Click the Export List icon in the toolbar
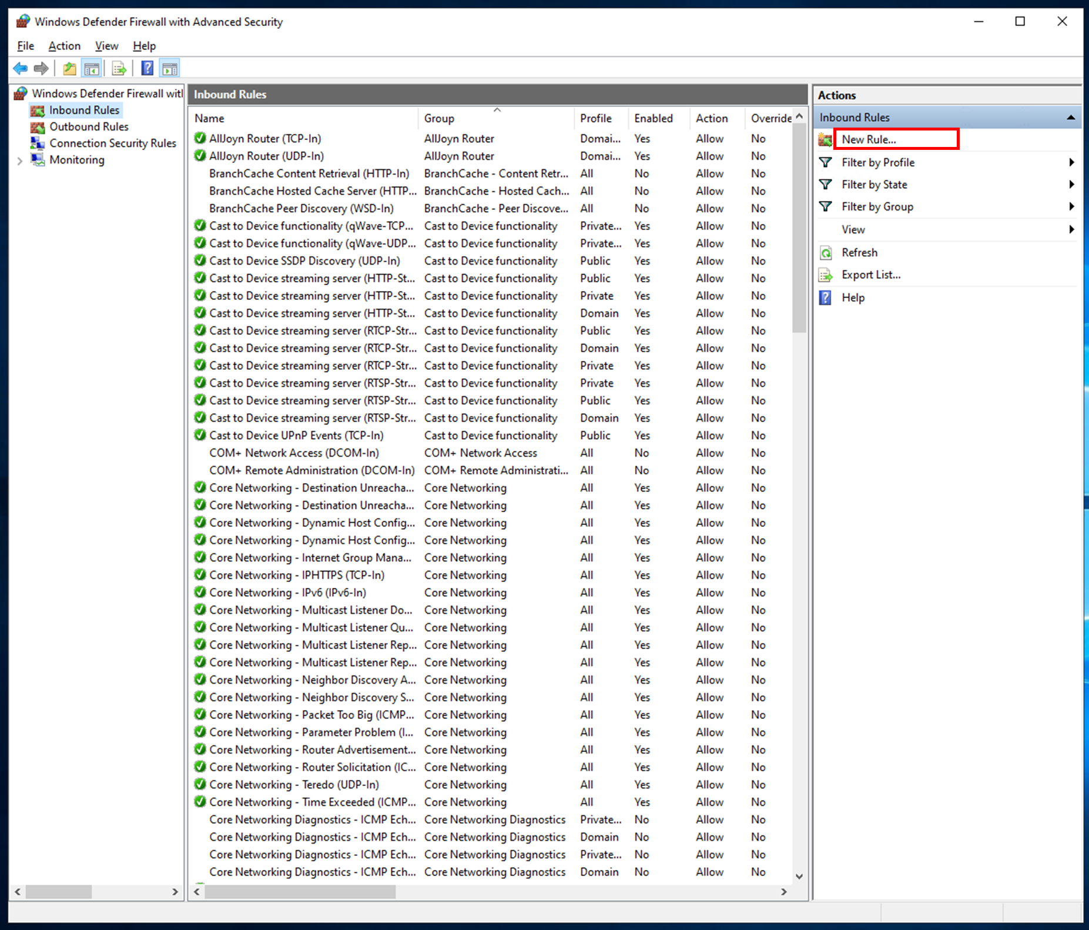The image size is (1089, 930). tap(119, 69)
